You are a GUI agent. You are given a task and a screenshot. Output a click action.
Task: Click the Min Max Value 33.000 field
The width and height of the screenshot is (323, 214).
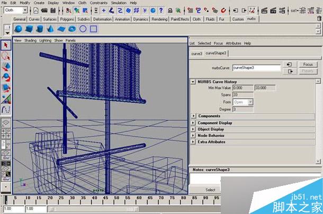click(x=265, y=88)
